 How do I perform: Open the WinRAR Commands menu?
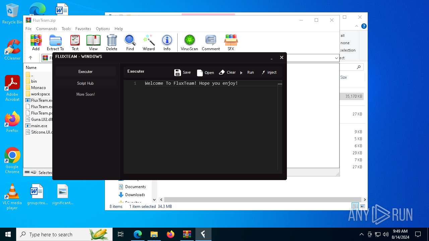(x=47, y=29)
